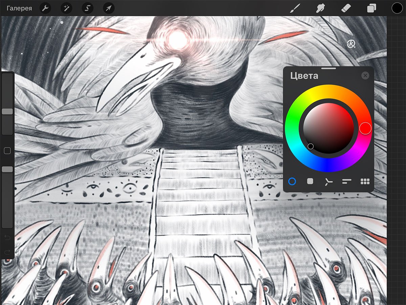Click the saturation picker dot in disc
The width and height of the screenshot is (406, 305).
coord(311,146)
